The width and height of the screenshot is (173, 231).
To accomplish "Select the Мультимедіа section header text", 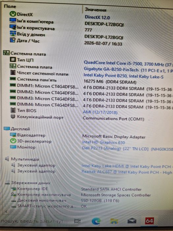I will pyautogui.click(x=25, y=159).
